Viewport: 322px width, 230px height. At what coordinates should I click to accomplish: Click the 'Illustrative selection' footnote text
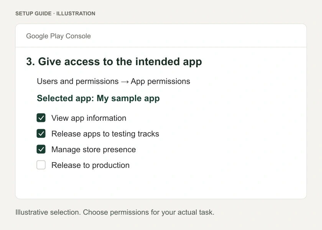[x=115, y=212]
